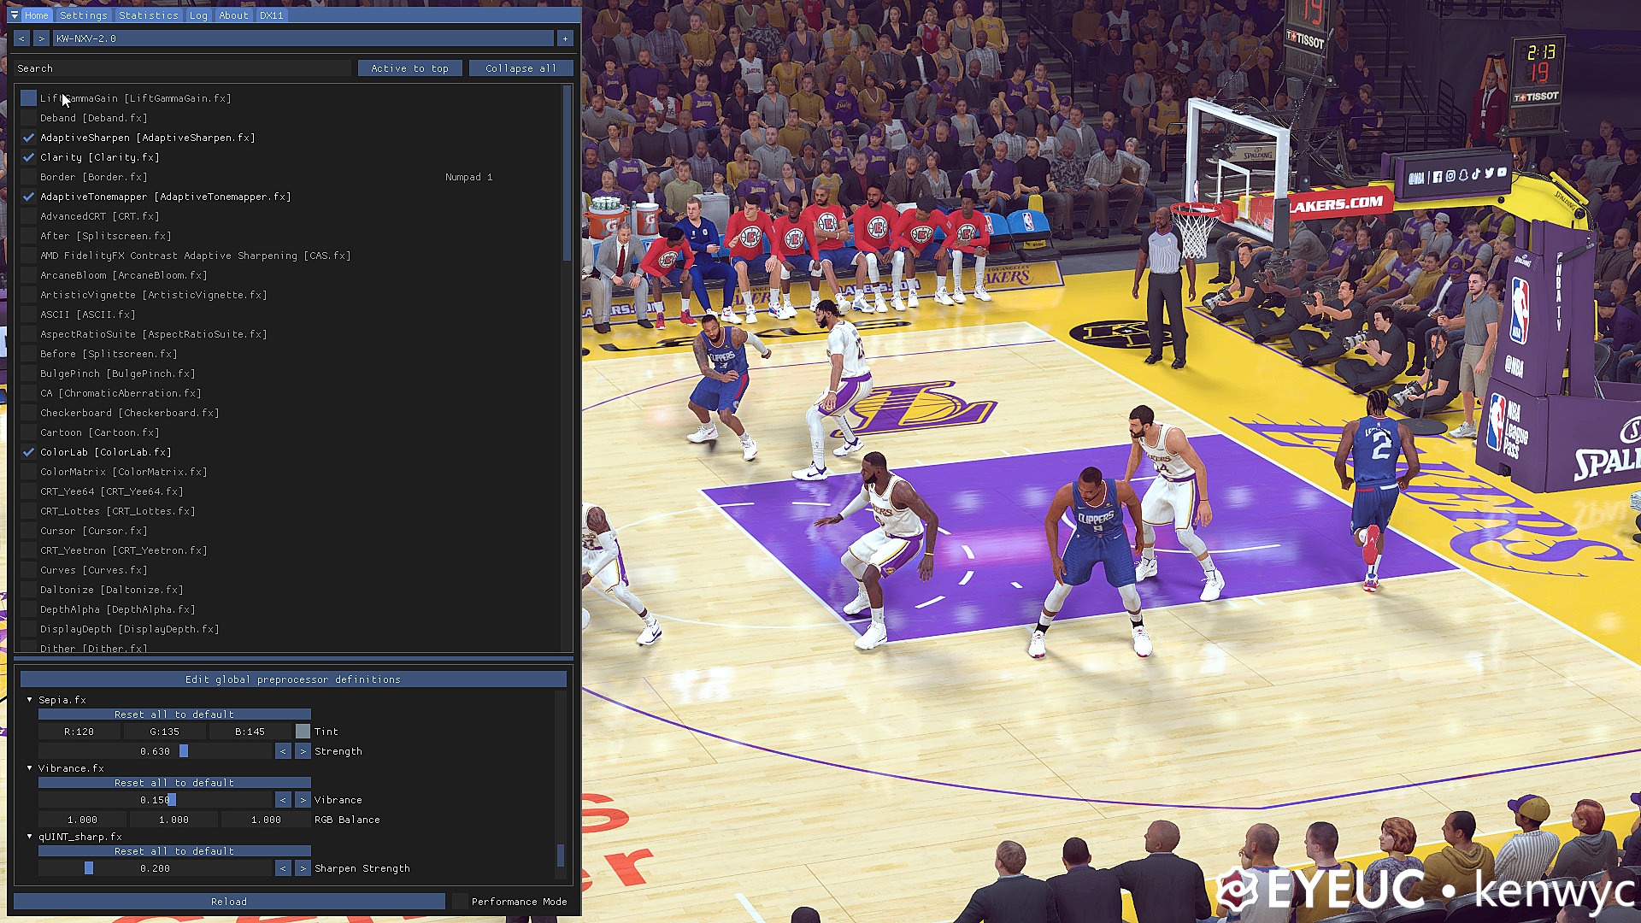1641x923 pixels.
Task: Decrease Sharpen Strength with left arrow
Action: [283, 868]
